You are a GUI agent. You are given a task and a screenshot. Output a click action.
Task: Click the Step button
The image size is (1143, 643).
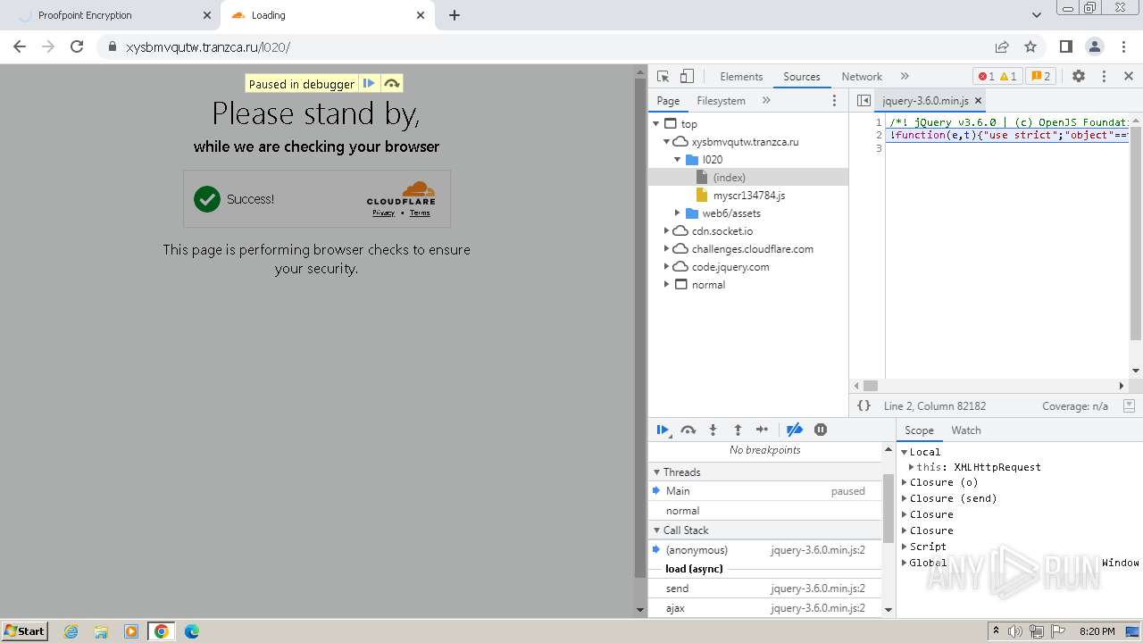pyautogui.click(x=762, y=430)
